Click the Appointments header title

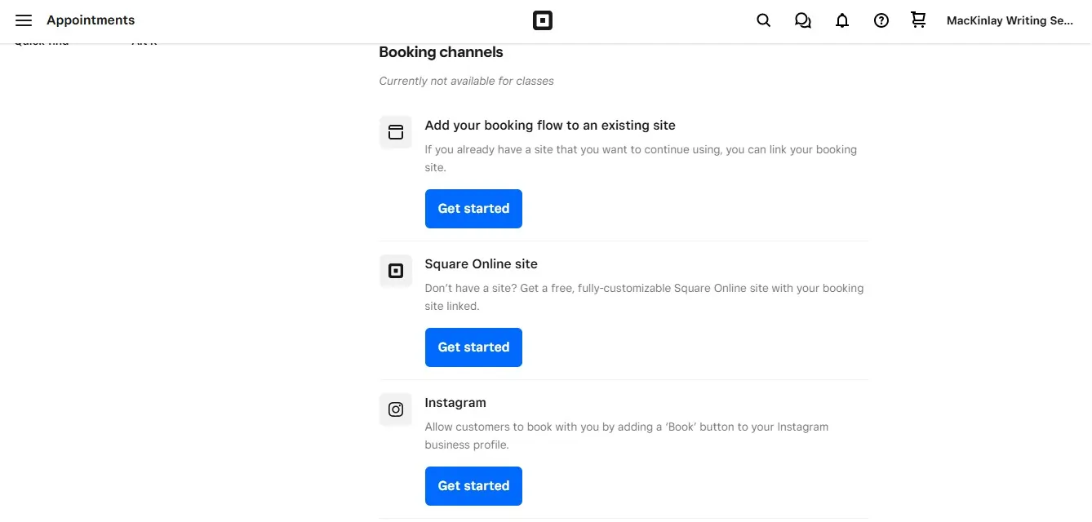(x=91, y=20)
